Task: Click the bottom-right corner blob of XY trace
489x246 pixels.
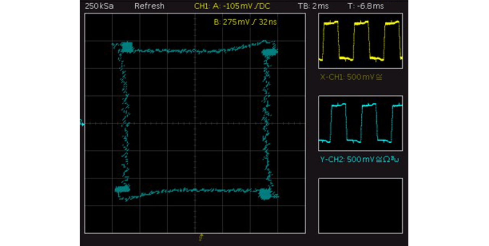Action: point(265,194)
